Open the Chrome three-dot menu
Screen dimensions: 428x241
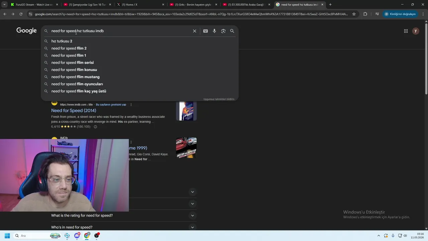pyautogui.click(x=423, y=14)
